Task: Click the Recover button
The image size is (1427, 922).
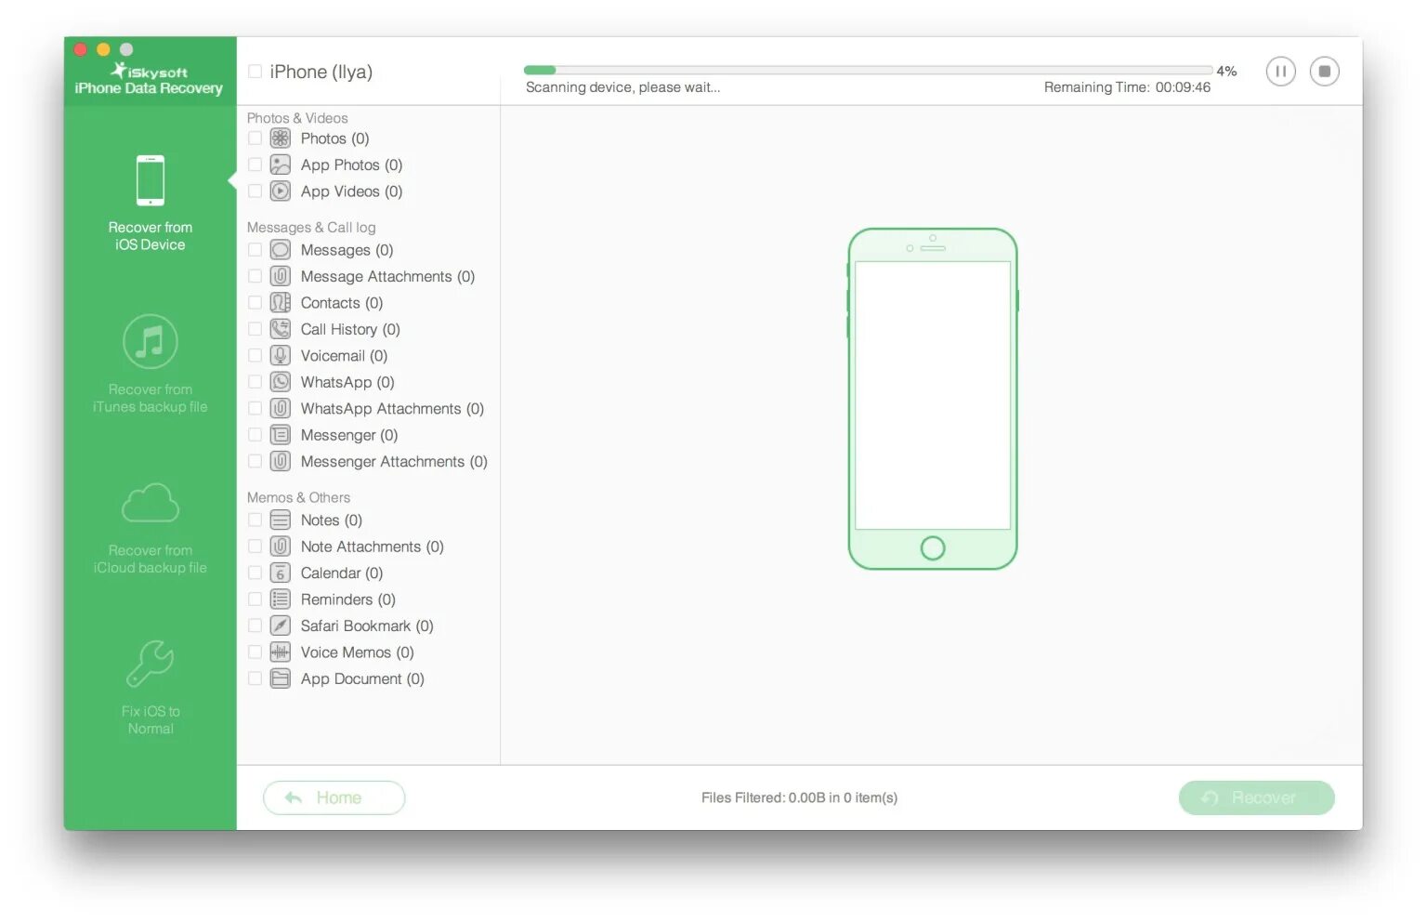Action: 1257,798
